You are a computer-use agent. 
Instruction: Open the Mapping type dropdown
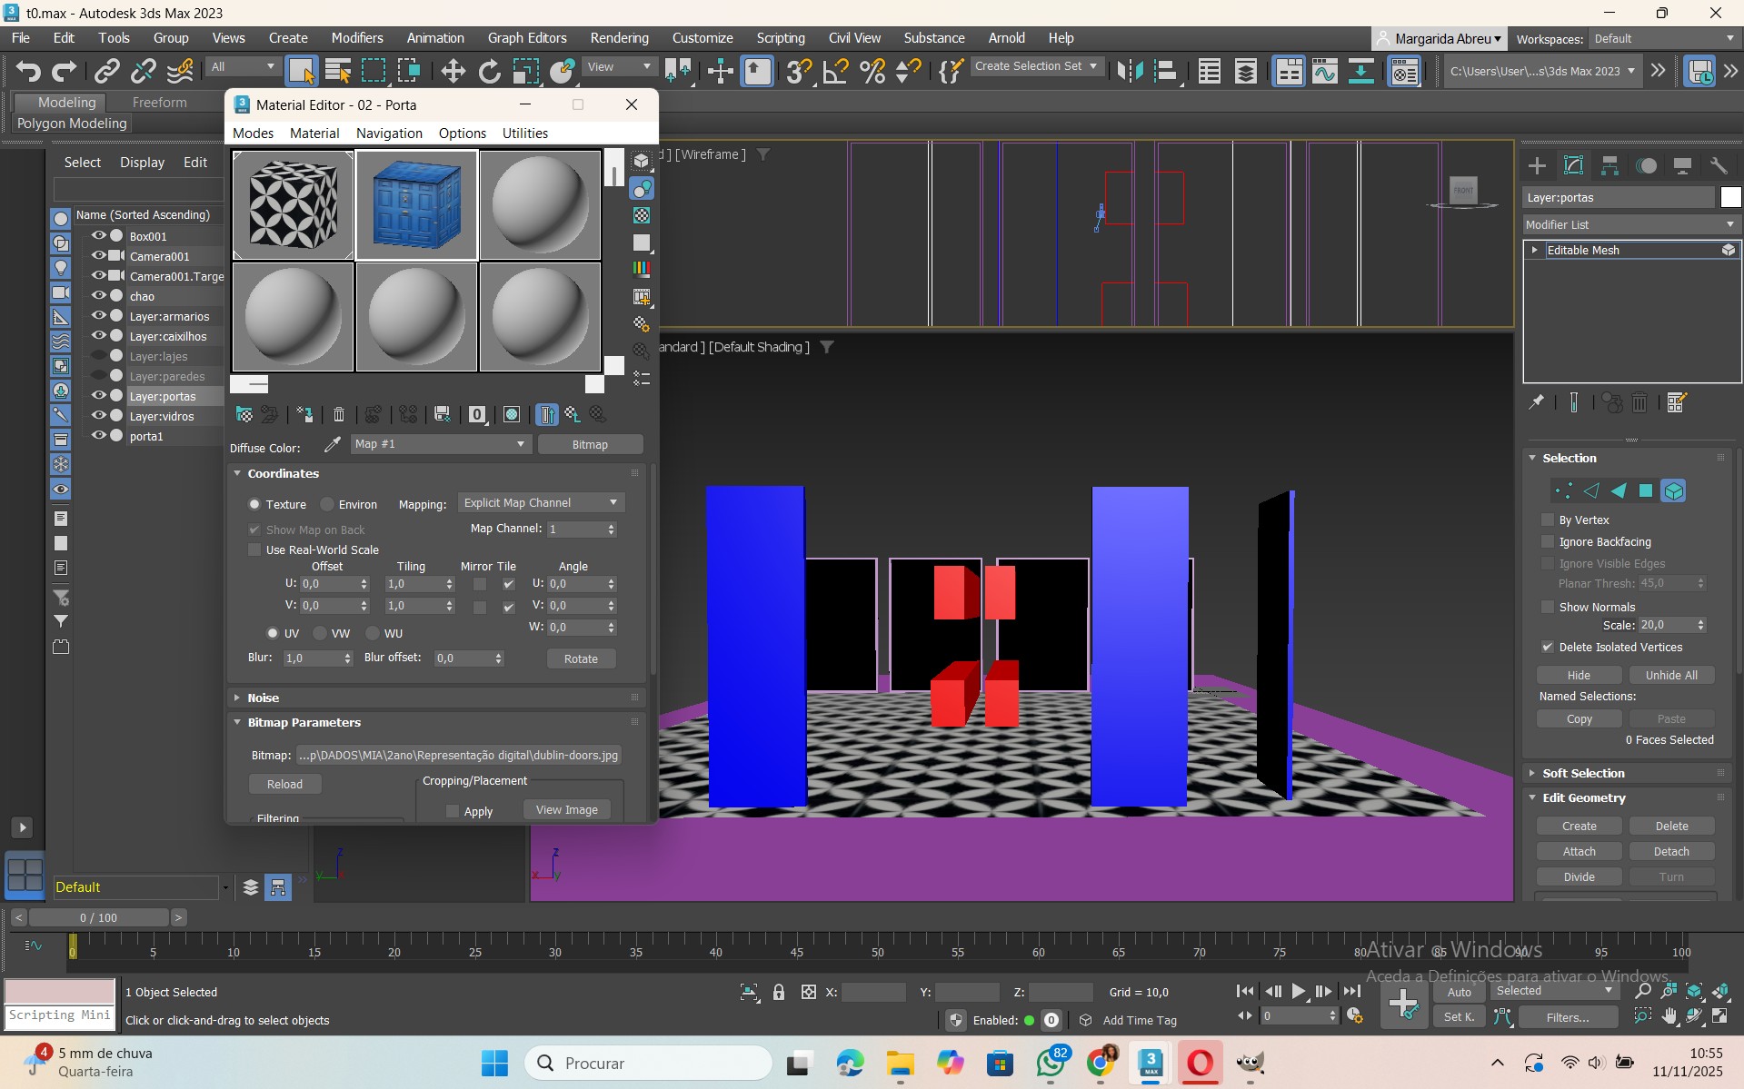click(x=541, y=502)
